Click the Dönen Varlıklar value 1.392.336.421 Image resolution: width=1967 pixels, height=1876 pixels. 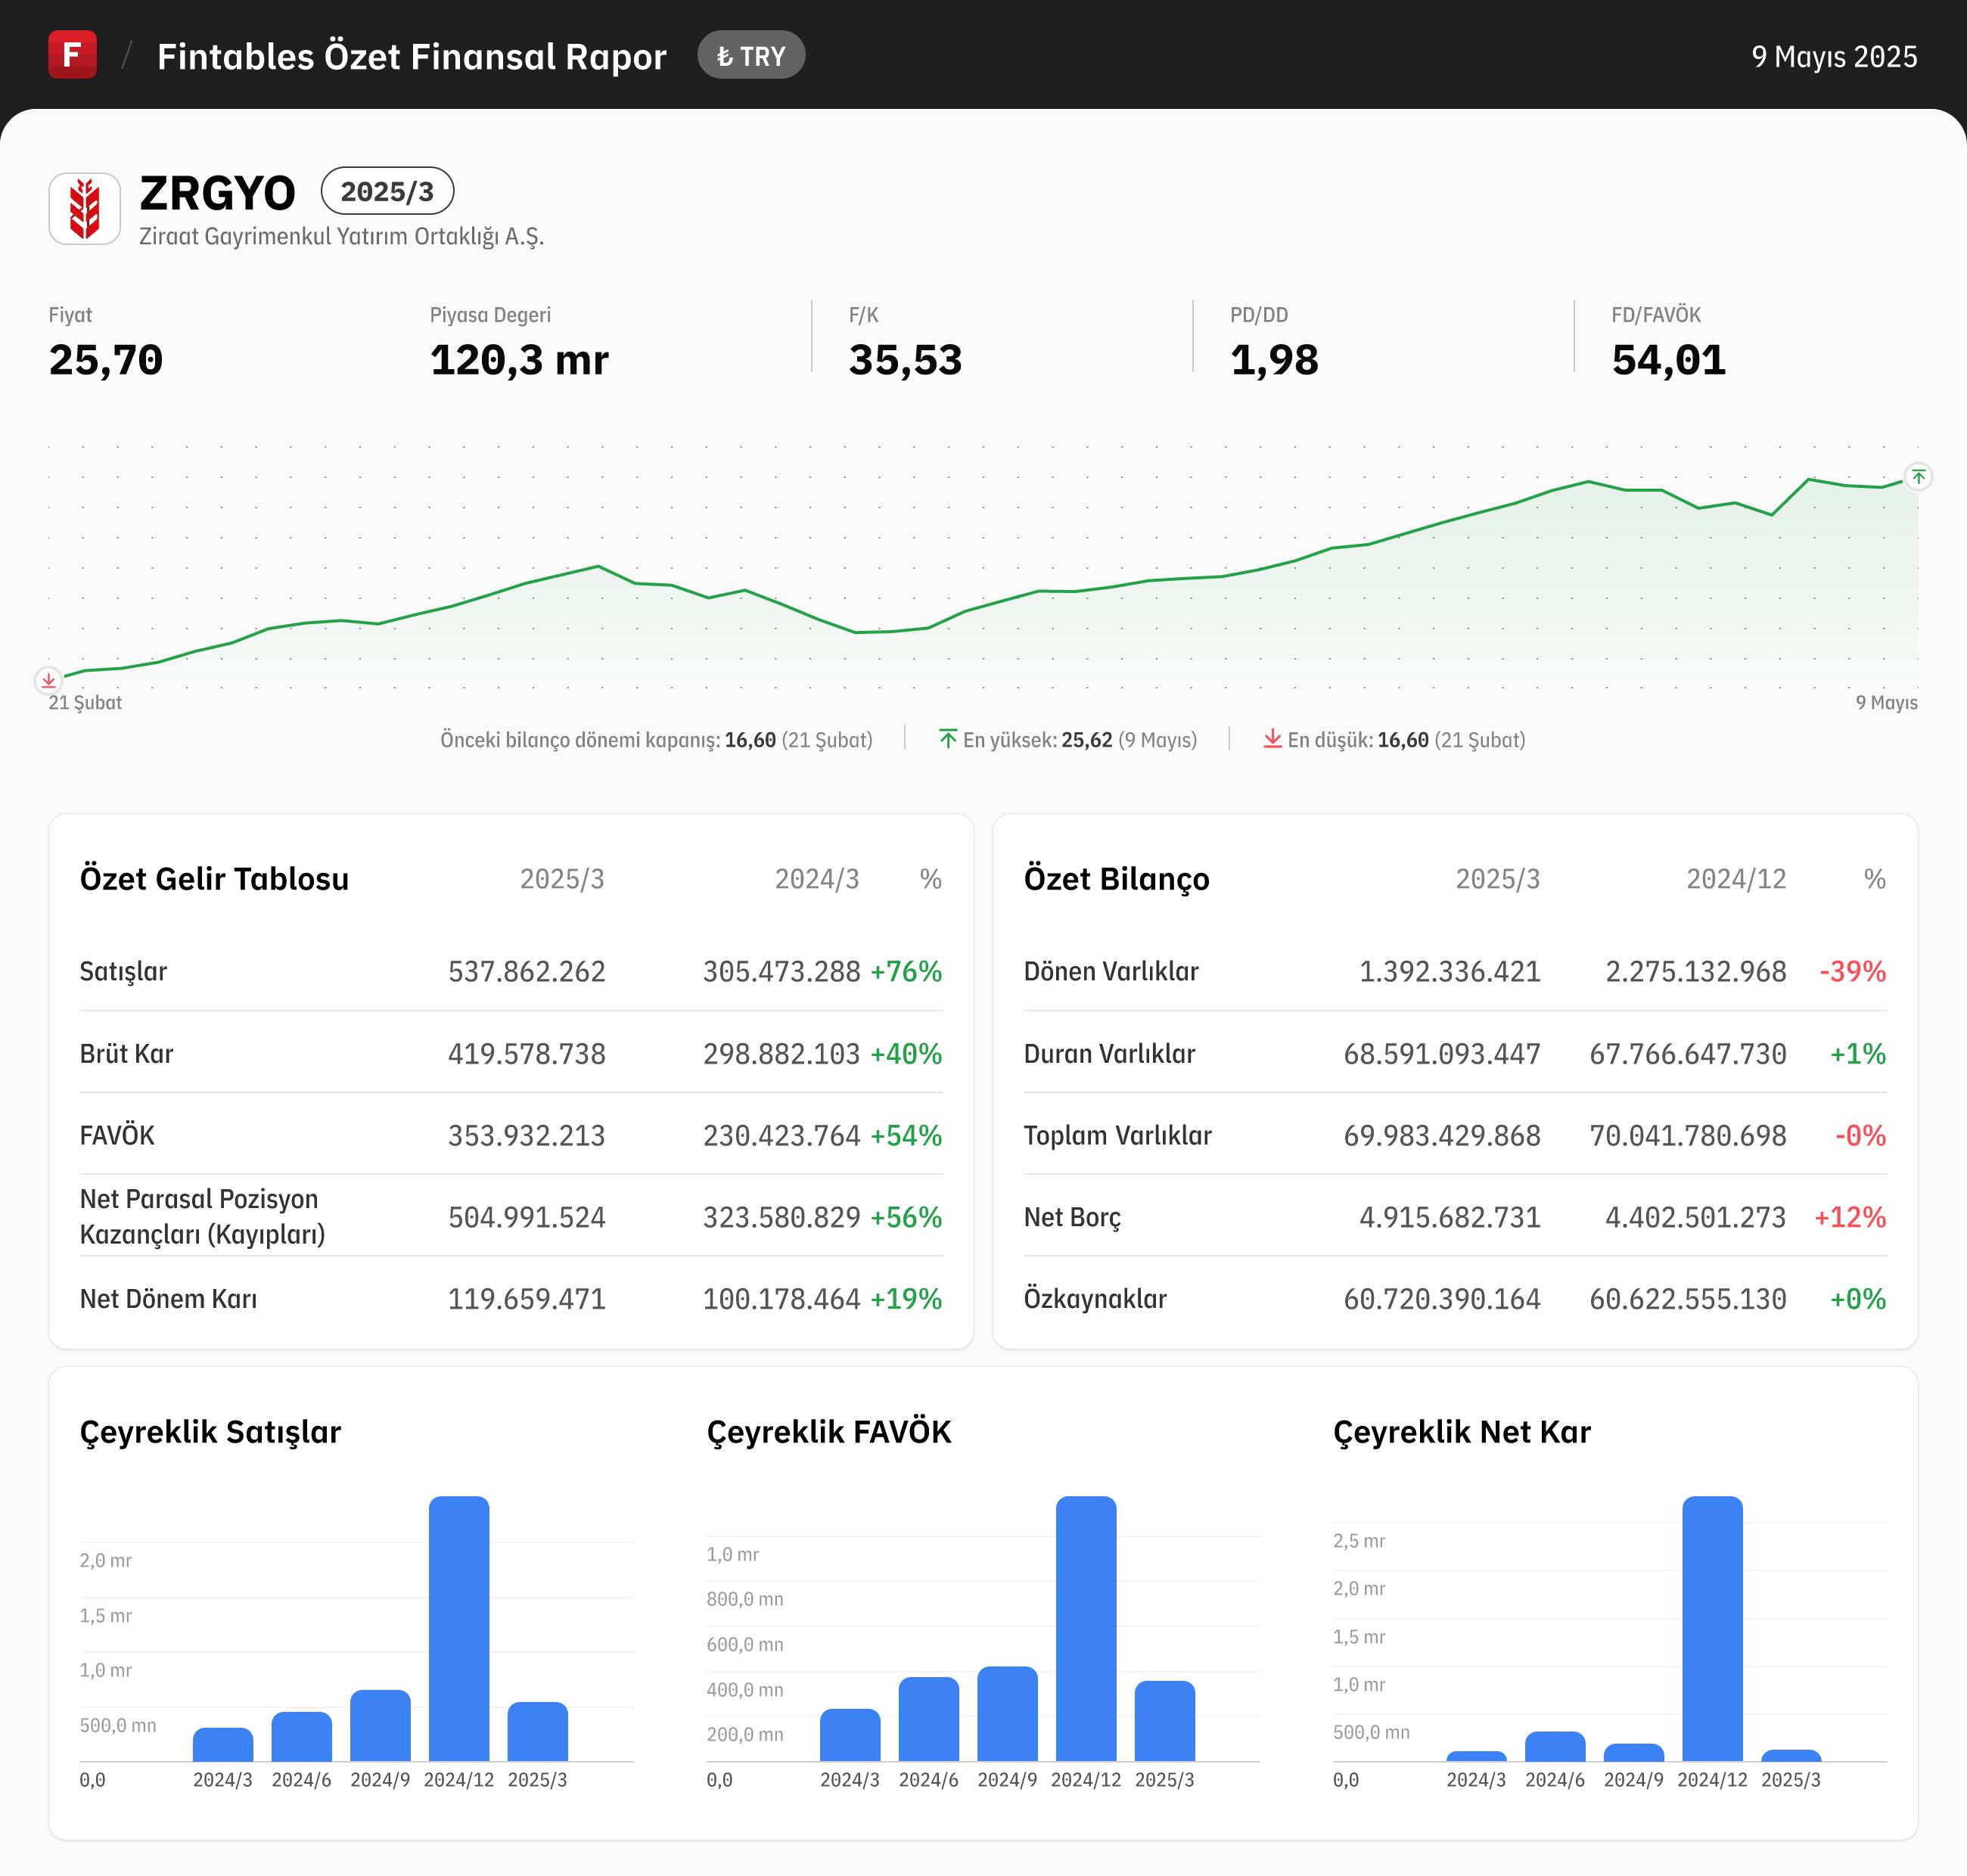click(x=1449, y=971)
